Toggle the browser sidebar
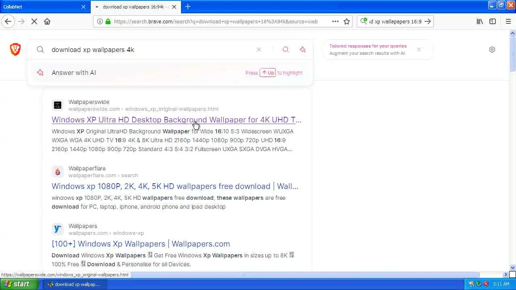The image size is (516, 290). [493, 21]
